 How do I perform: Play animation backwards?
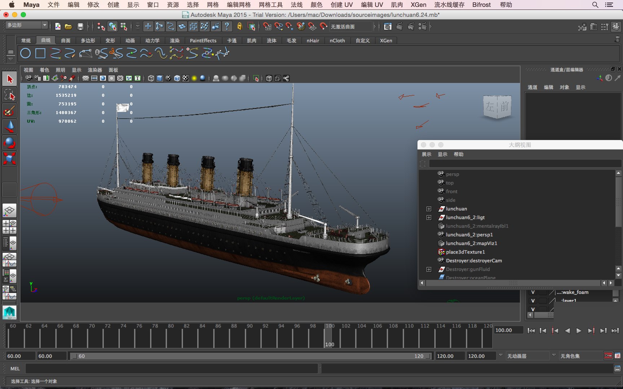tap(567, 331)
